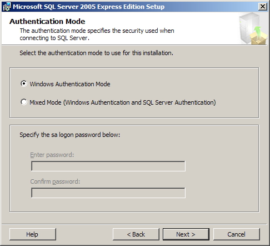Click the Authentication Mode heading
Image resolution: width=270 pixels, height=246 pixels.
47,22
